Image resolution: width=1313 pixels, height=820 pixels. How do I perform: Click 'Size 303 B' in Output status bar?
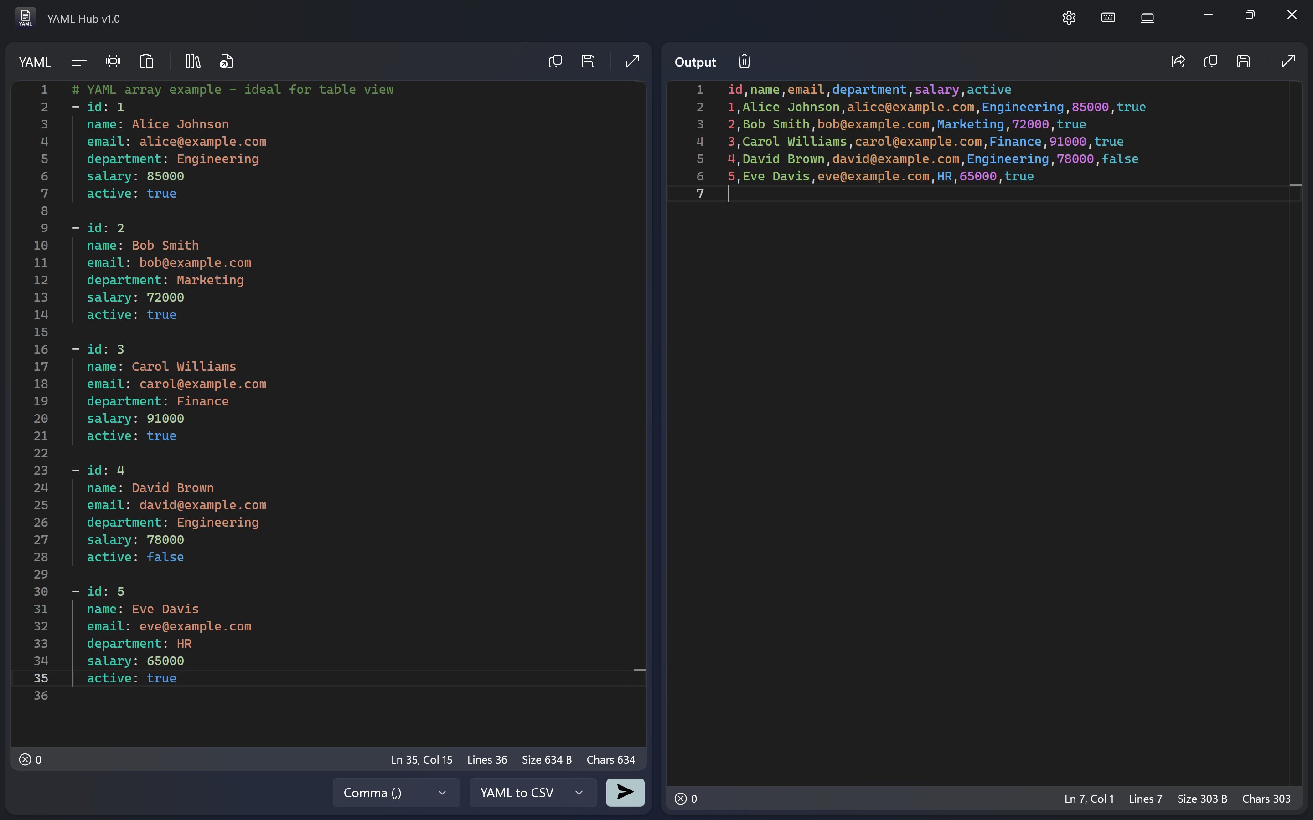click(1202, 798)
